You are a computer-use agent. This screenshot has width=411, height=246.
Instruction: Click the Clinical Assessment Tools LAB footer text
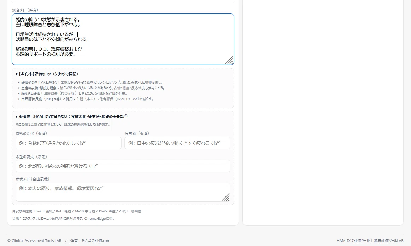point(36,241)
